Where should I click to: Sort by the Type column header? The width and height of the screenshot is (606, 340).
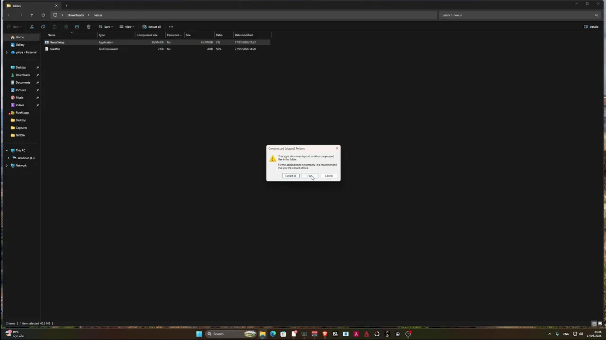pos(116,35)
